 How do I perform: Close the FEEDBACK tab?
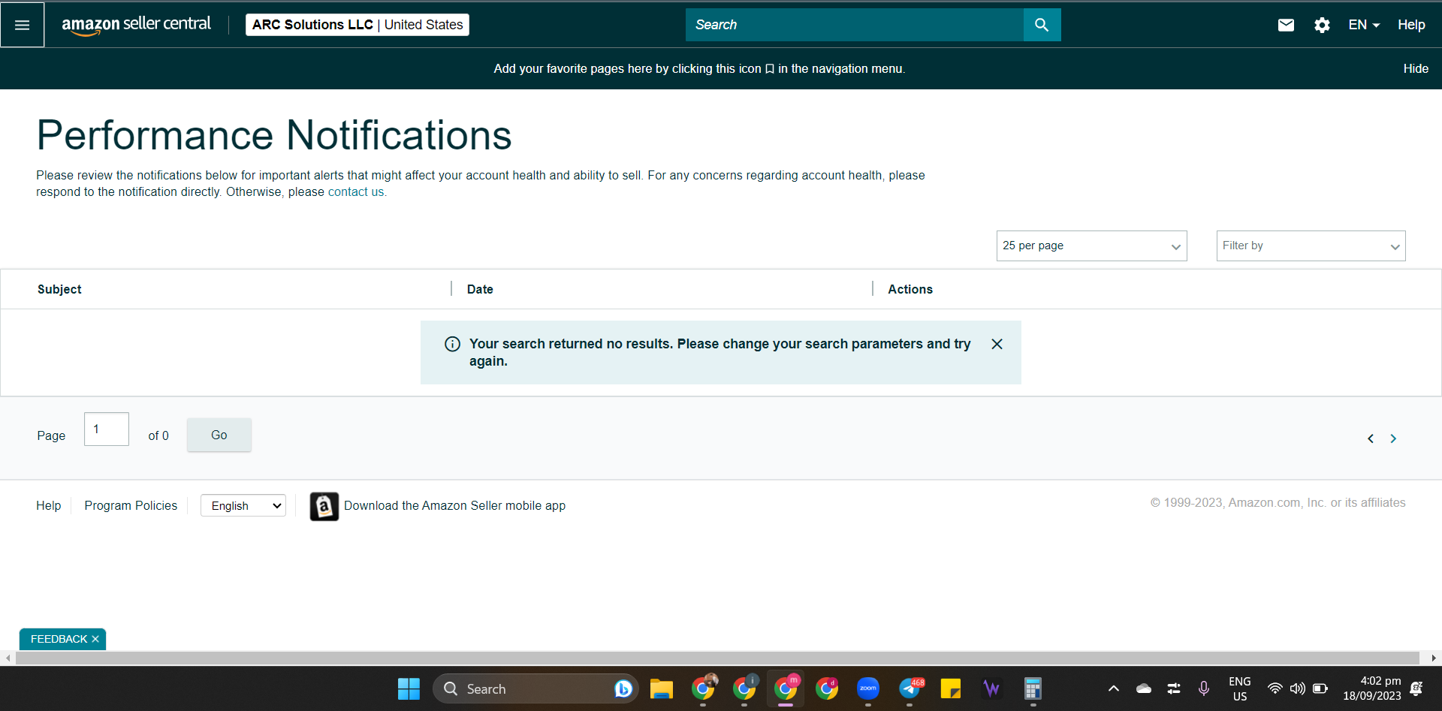coord(95,639)
